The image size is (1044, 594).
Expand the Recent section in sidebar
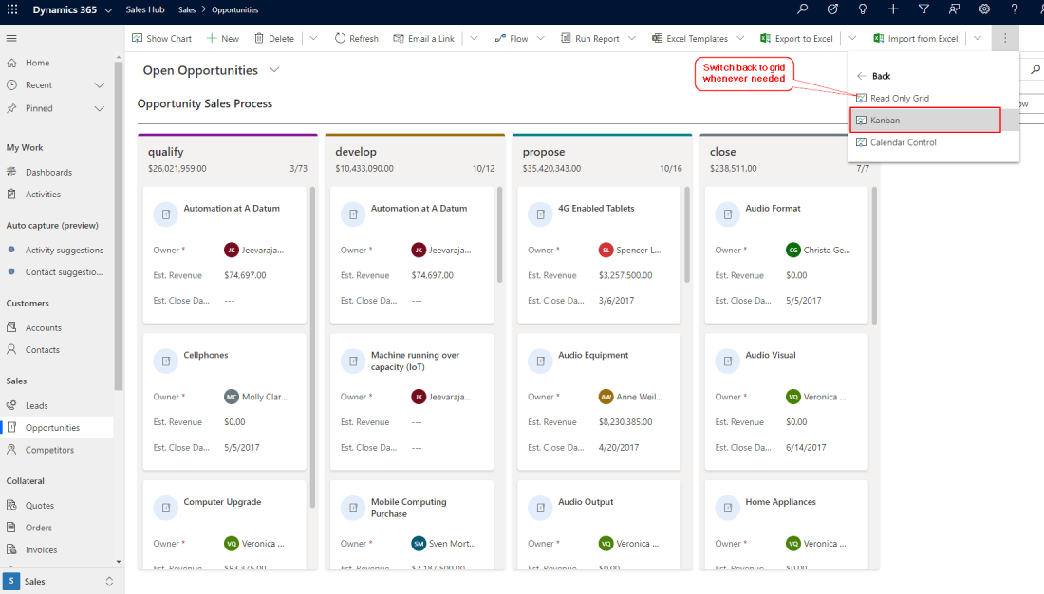pos(99,85)
